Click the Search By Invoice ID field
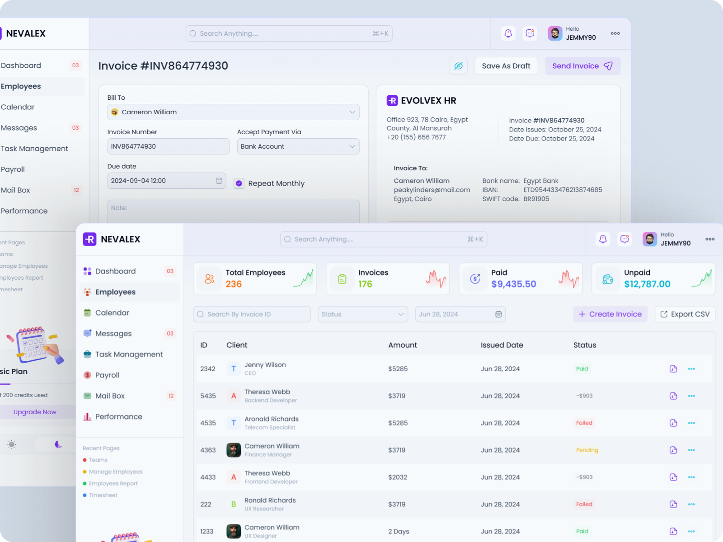723x542 pixels. [x=251, y=314]
